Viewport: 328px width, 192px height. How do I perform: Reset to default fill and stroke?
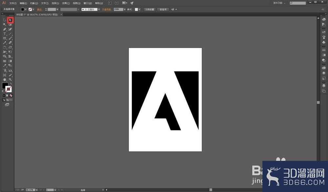3,91
